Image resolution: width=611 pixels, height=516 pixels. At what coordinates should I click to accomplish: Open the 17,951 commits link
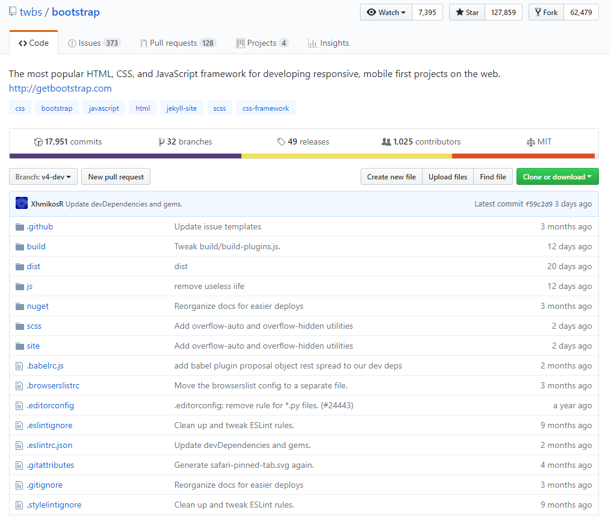coord(68,142)
